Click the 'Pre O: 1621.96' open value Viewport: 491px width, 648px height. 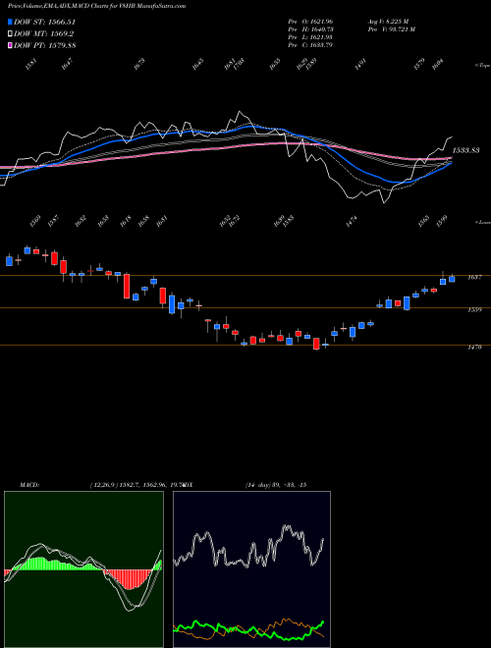pyautogui.click(x=310, y=22)
